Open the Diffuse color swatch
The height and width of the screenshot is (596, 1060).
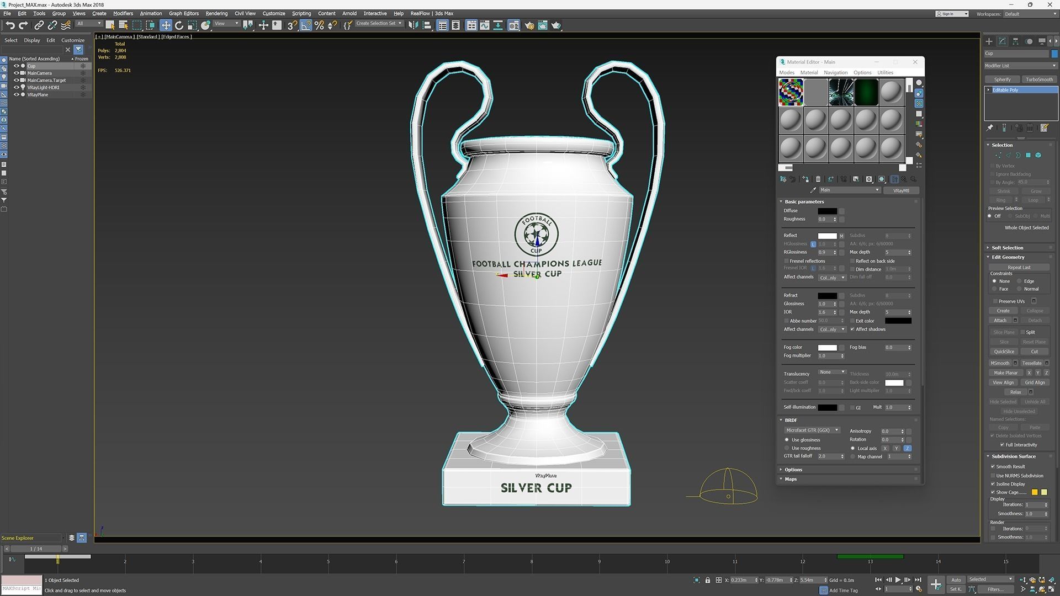[x=828, y=211]
